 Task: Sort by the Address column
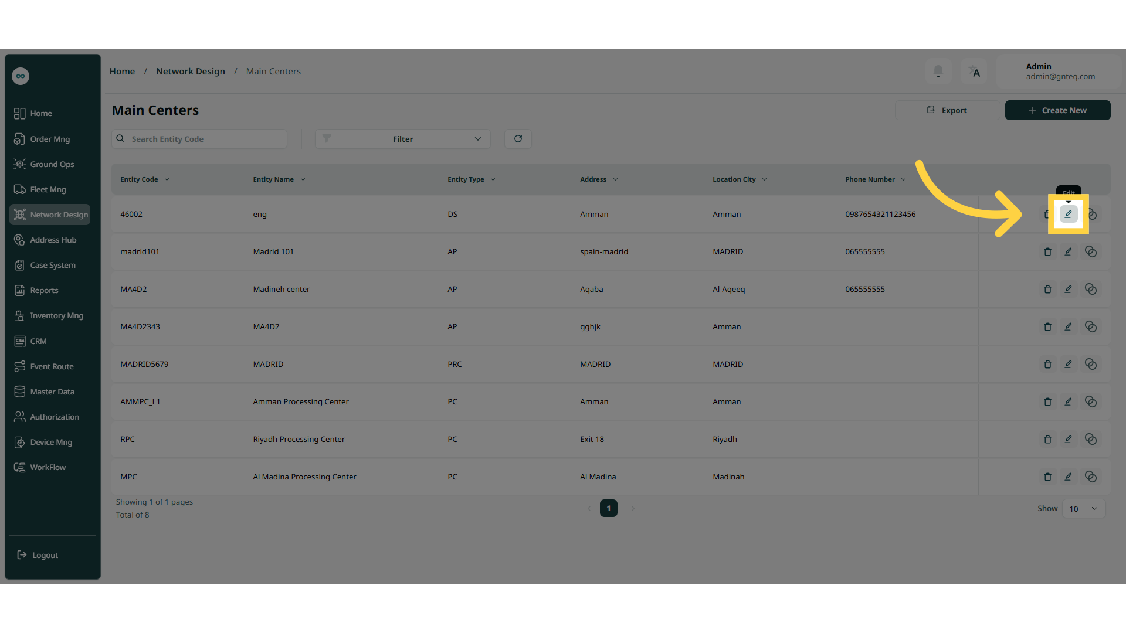coord(599,179)
